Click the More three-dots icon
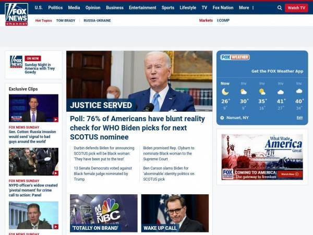 tap(253, 8)
